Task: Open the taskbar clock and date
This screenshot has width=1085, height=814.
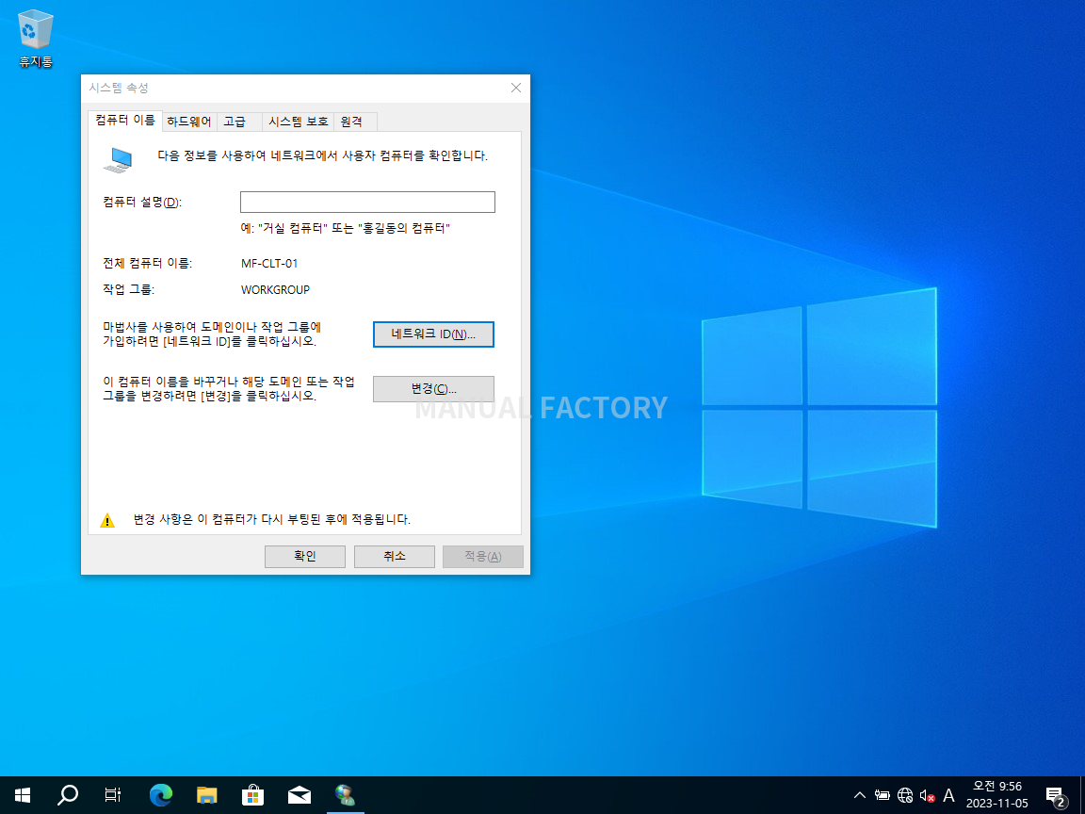Action: [x=997, y=795]
